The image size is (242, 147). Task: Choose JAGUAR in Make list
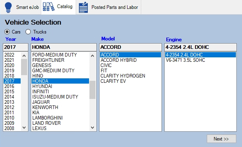(60, 102)
